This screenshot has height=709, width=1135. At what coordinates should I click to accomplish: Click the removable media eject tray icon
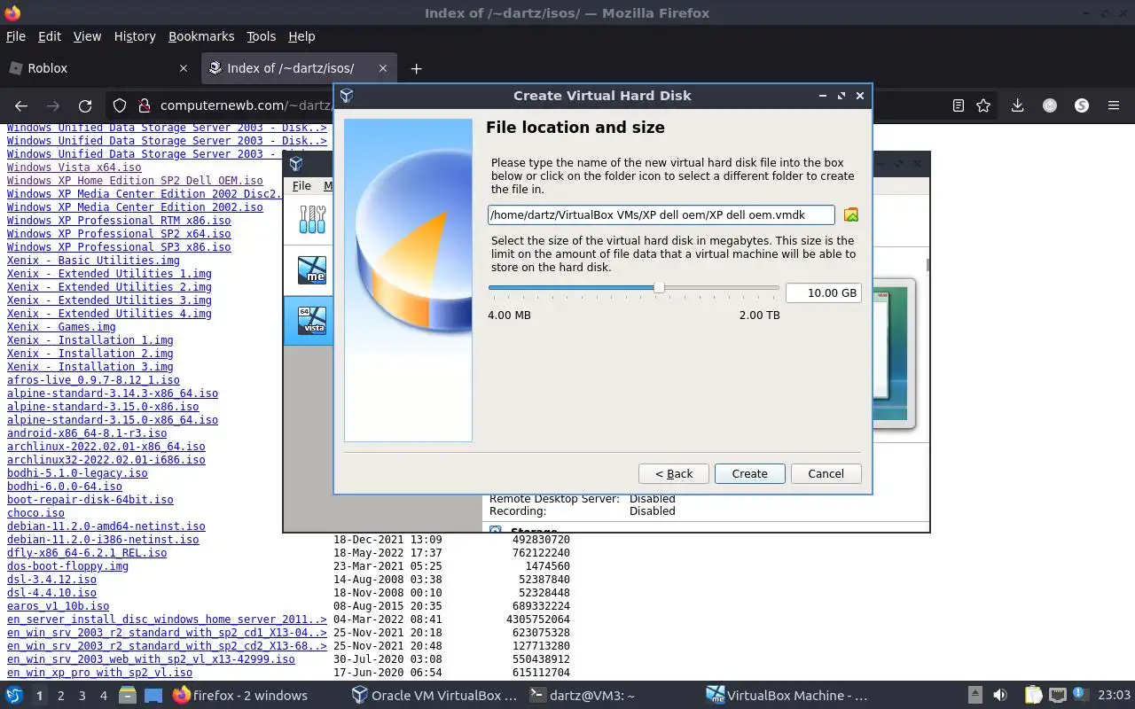pyautogui.click(x=975, y=696)
